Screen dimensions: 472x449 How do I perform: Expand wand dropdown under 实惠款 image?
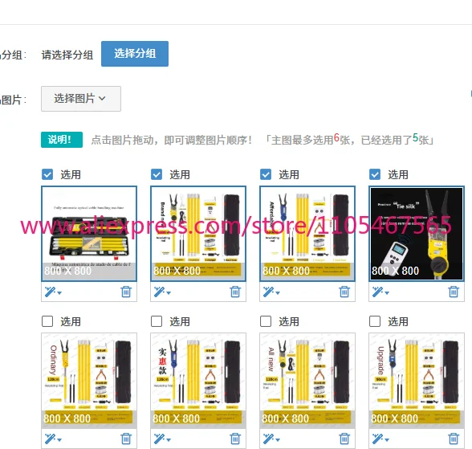point(169,440)
